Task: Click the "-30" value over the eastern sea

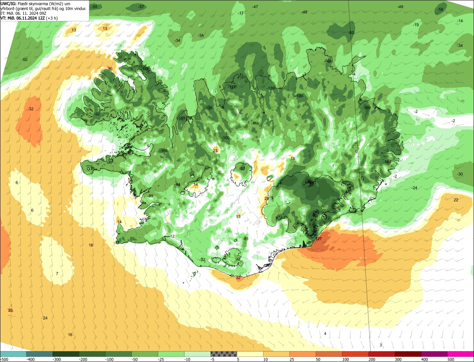Action: click(460, 174)
